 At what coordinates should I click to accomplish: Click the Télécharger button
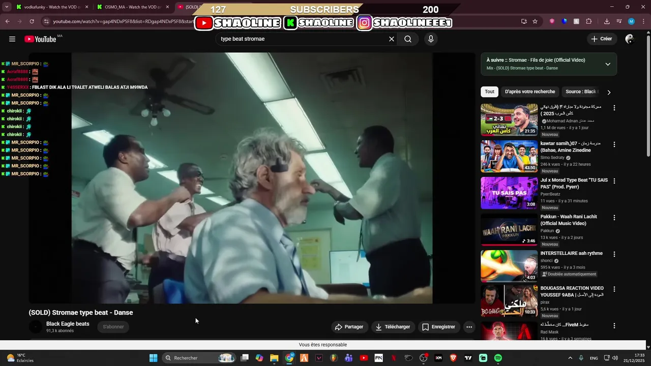point(392,327)
